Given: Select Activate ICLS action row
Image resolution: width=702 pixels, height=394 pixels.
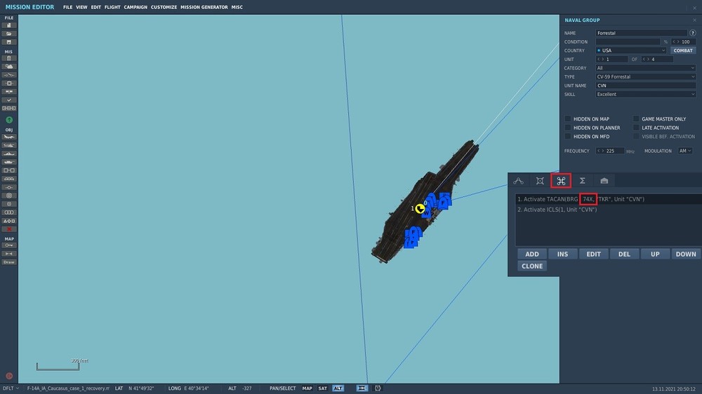Looking at the screenshot, I should click(x=609, y=210).
